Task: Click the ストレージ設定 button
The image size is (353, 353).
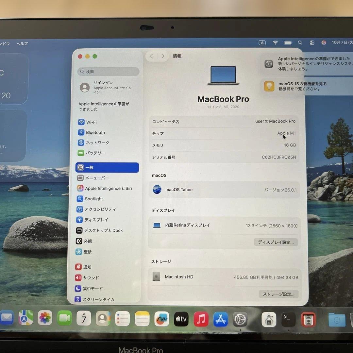Action: click(x=278, y=294)
